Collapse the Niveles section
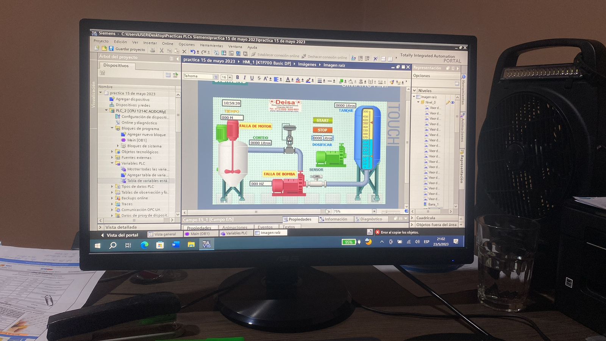Viewport: 606px width, 341px height. pyautogui.click(x=414, y=91)
